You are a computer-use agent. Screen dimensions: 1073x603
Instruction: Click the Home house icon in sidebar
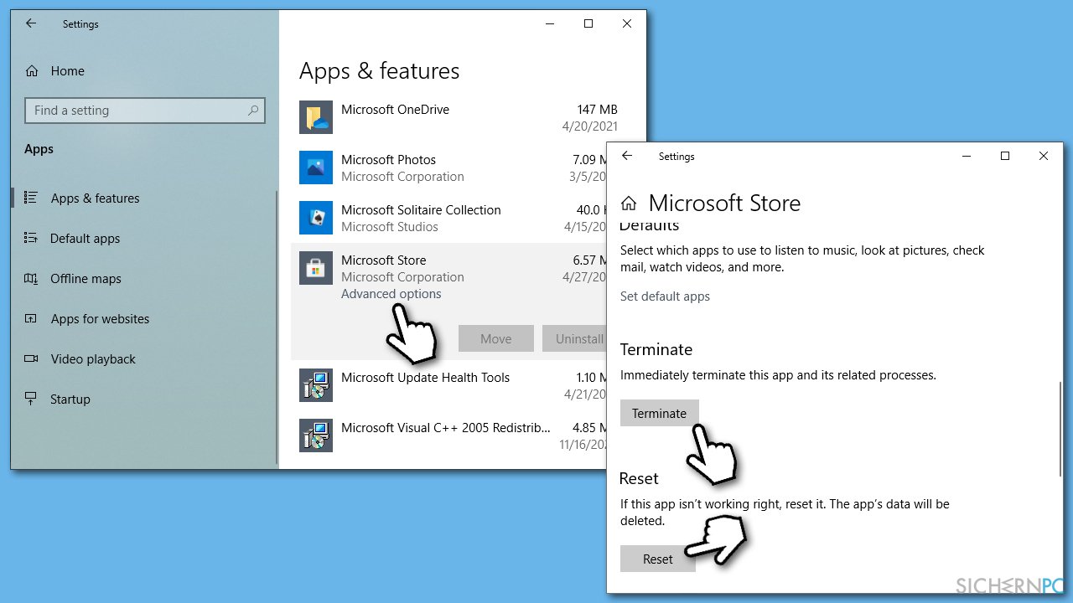tap(32, 71)
